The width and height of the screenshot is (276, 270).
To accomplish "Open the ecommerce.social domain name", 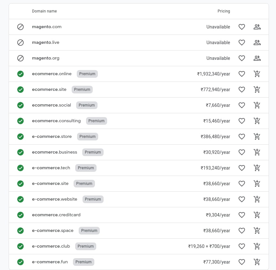I will [51, 105].
